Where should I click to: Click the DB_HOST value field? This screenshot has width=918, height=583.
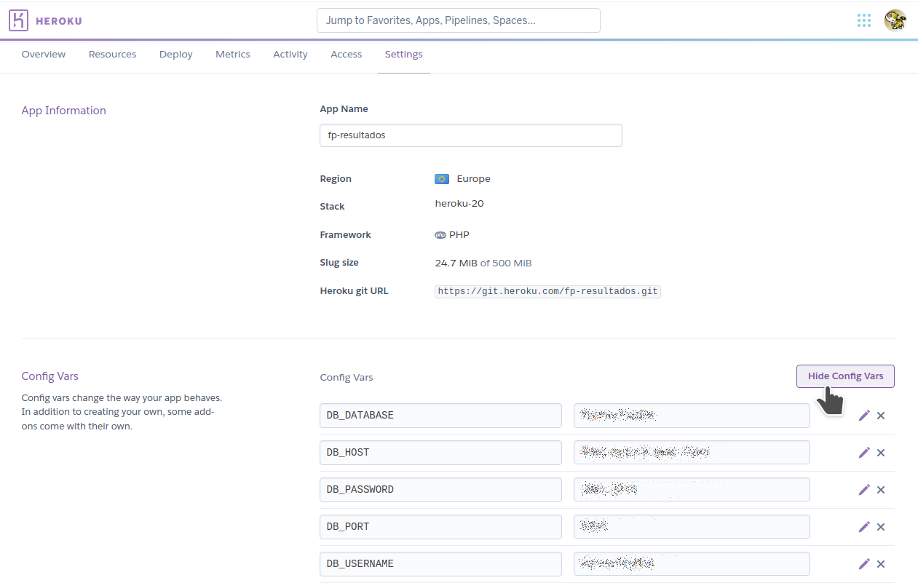(692, 453)
